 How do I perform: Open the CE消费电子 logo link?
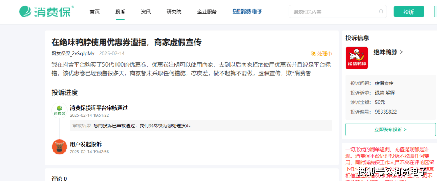(247, 12)
